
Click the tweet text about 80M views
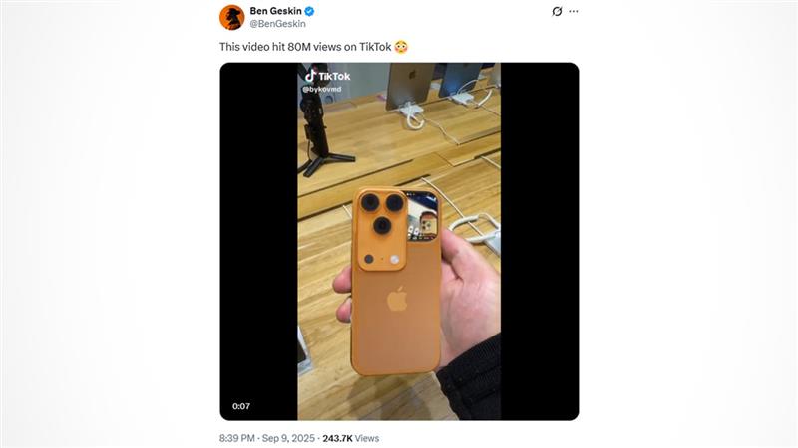click(x=314, y=47)
